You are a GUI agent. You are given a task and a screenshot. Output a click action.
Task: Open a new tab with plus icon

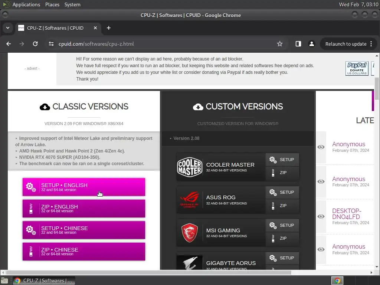(x=109, y=28)
